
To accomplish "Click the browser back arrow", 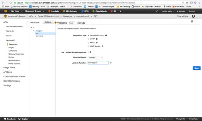I will (3, 3).
